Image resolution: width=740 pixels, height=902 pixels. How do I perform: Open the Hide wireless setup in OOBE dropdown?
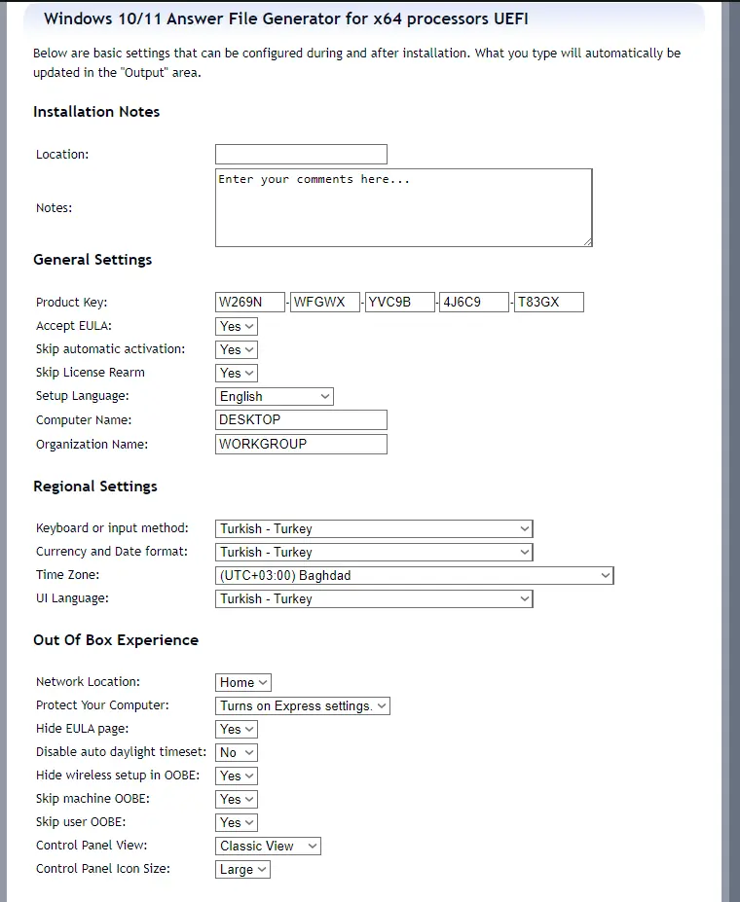[237, 776]
